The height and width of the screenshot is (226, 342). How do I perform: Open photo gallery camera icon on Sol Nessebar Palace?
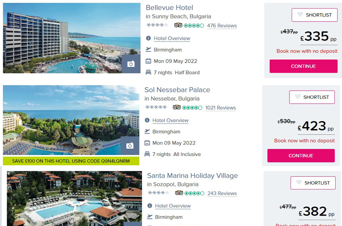[x=130, y=146]
